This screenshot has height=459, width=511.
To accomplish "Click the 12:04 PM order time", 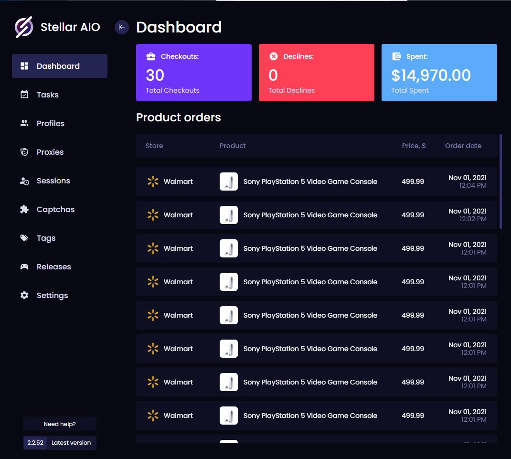I will click(473, 185).
